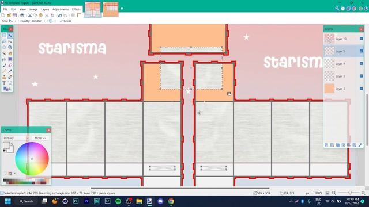Click the Undo arrow icon
Viewport: 369px width, 207px height.
(x=60, y=16)
